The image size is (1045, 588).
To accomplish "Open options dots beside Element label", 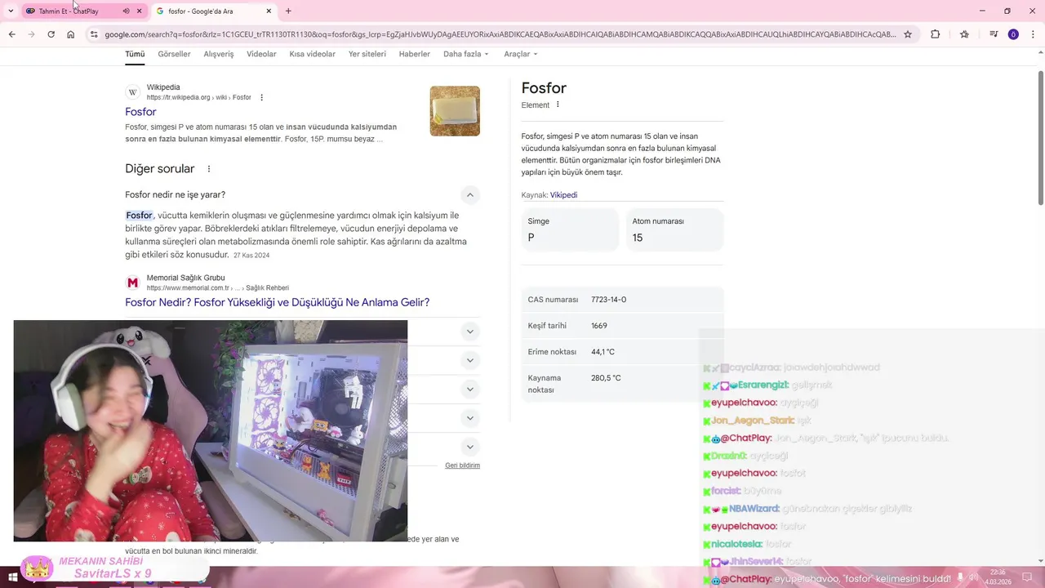I will [x=558, y=105].
